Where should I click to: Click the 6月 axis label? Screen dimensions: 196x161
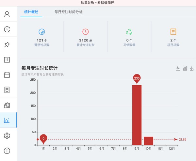102,149
